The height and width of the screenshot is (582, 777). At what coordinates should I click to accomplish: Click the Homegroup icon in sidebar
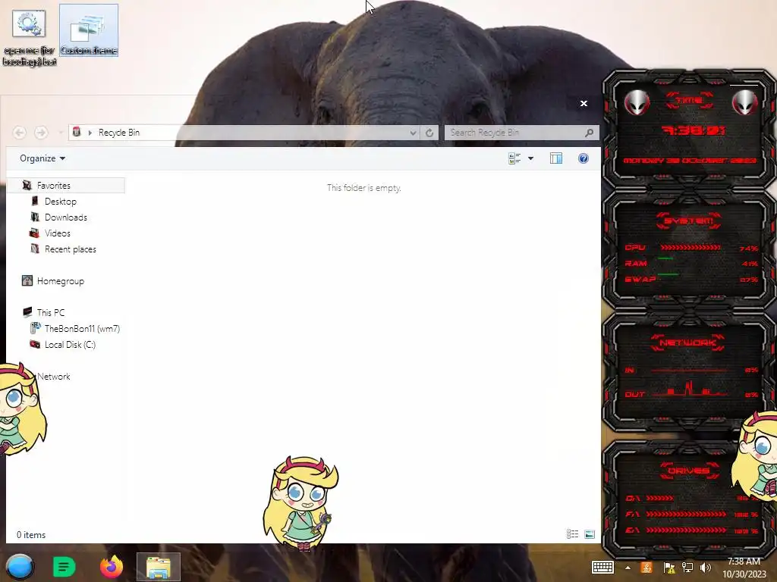27,280
